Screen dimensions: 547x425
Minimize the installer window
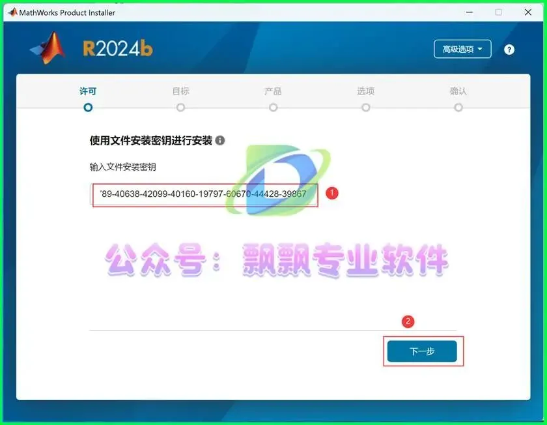tap(470, 12)
